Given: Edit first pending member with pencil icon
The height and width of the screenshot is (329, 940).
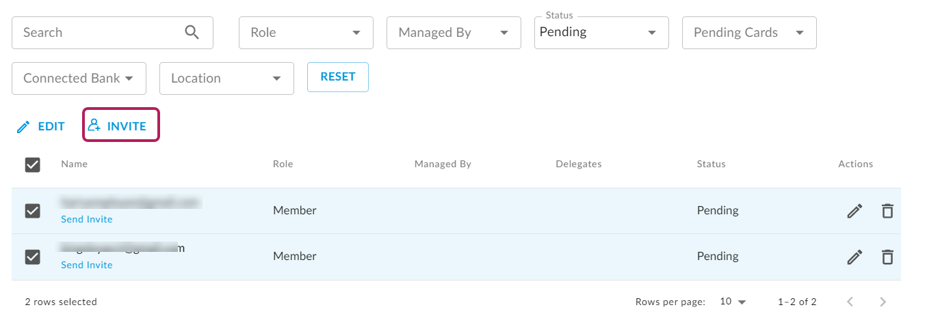Looking at the screenshot, I should click(x=854, y=211).
